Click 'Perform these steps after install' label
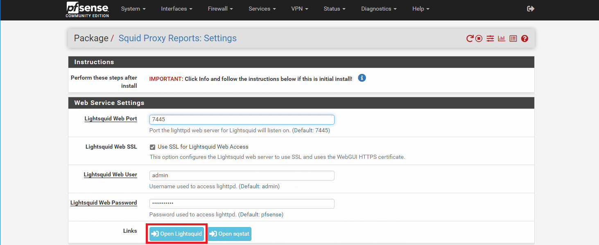599x245 pixels. (x=104, y=82)
